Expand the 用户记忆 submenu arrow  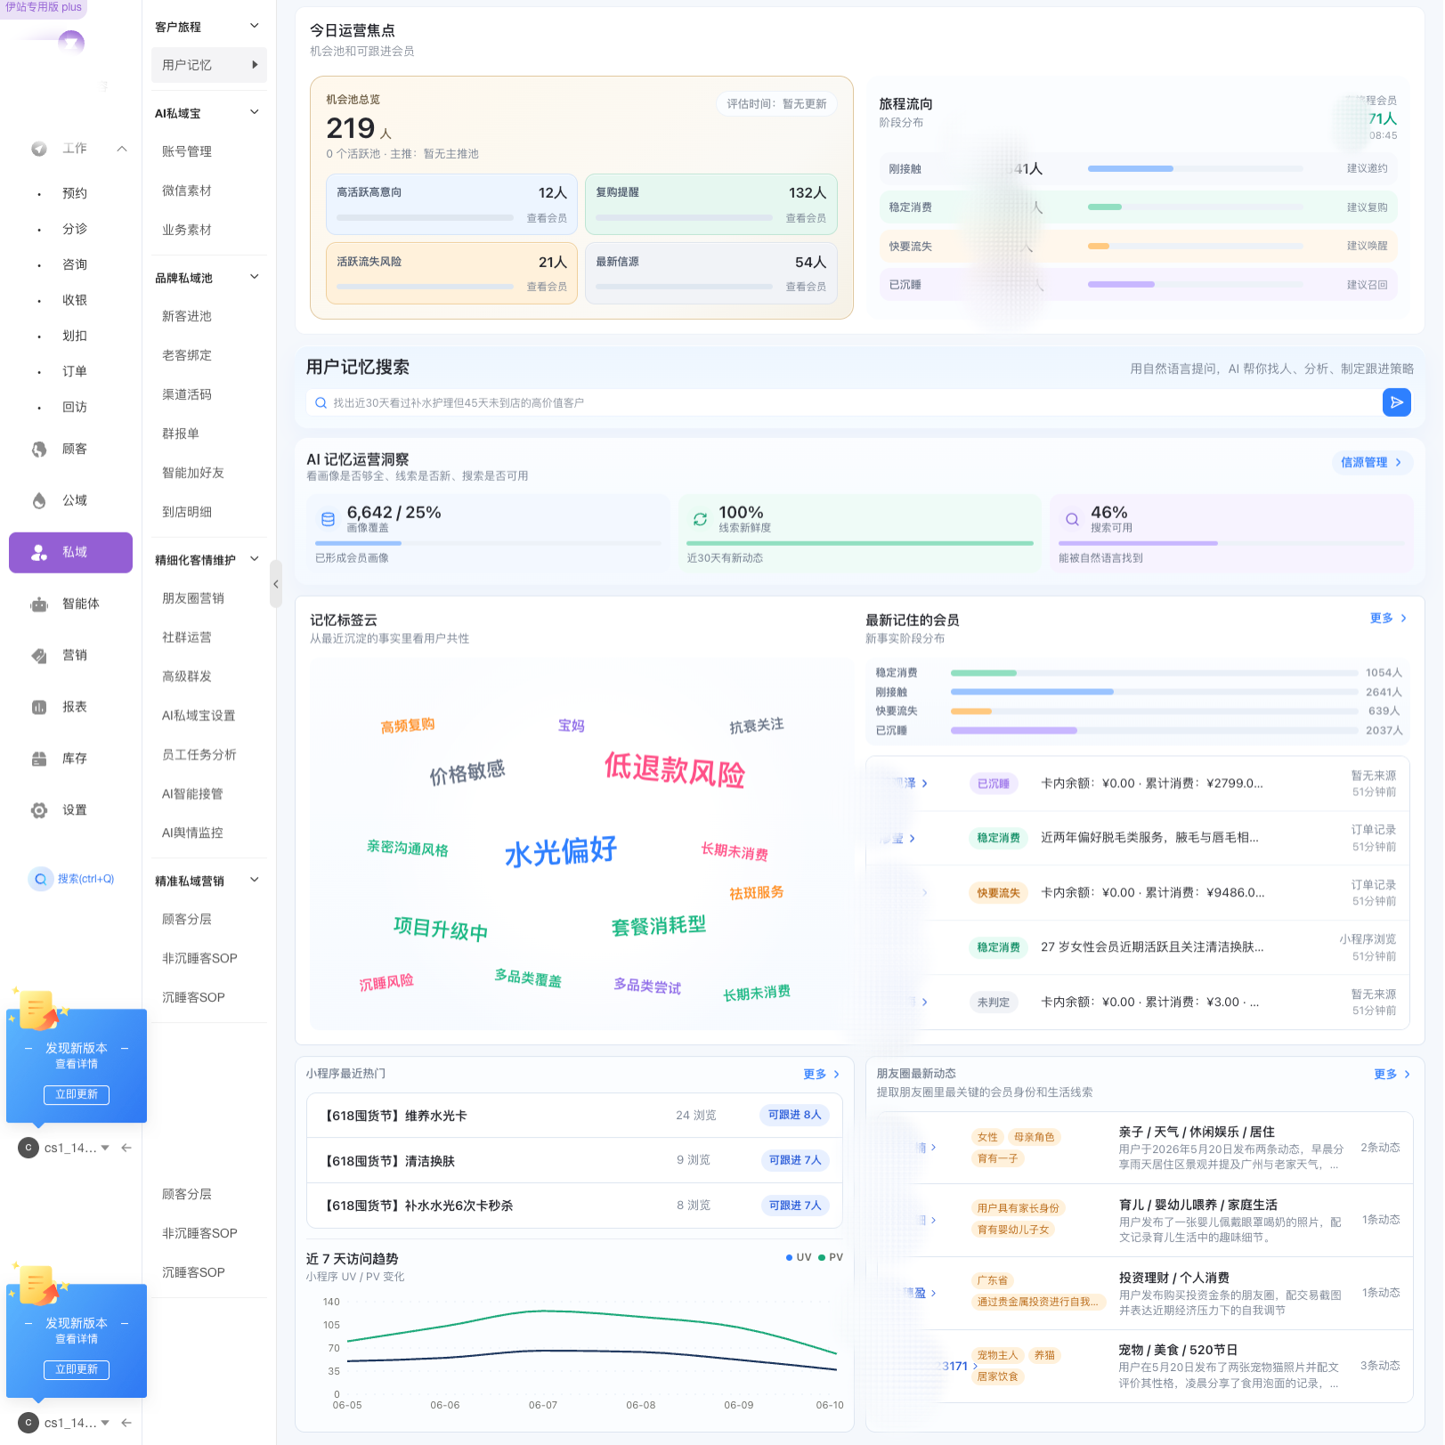pos(255,65)
